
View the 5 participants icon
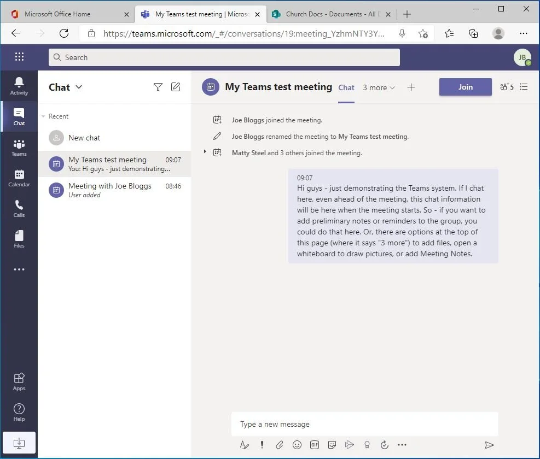[x=507, y=87]
